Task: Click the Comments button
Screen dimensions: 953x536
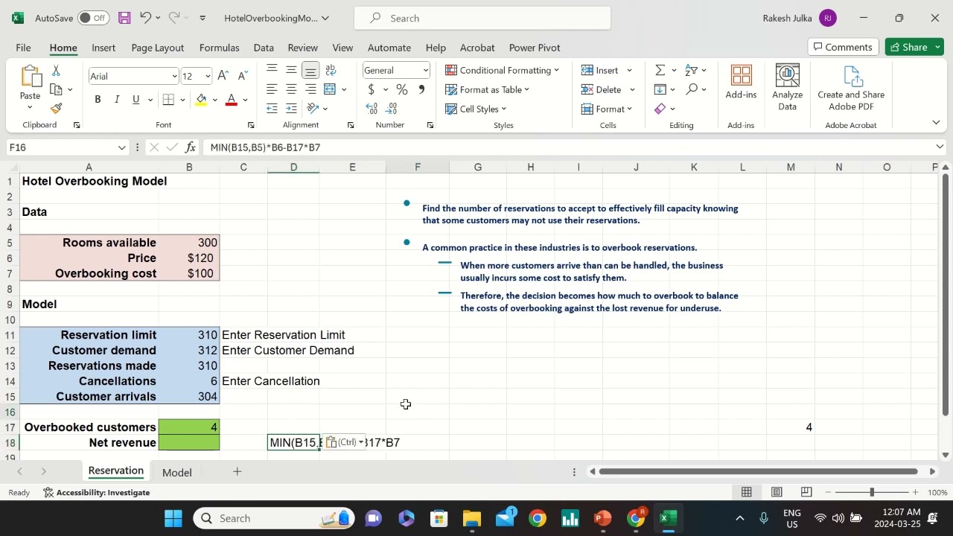Action: [843, 47]
